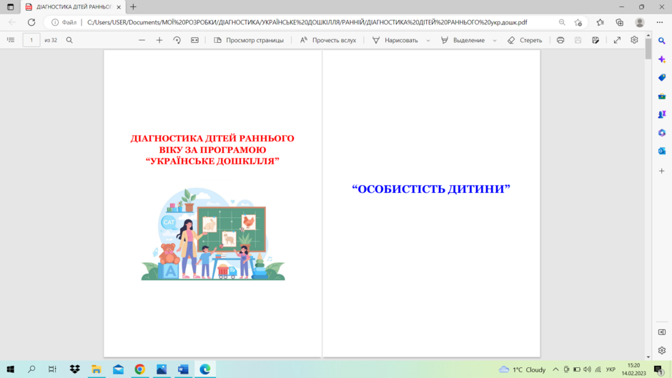Open Collections panel
The image size is (672, 378).
[x=620, y=22]
